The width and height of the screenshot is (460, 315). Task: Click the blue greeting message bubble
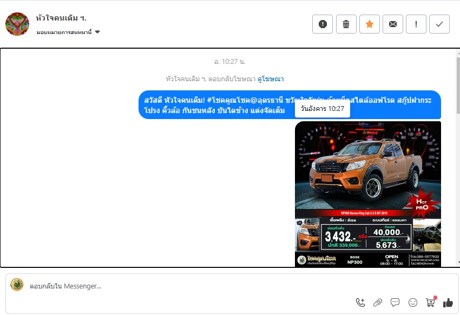click(x=290, y=104)
